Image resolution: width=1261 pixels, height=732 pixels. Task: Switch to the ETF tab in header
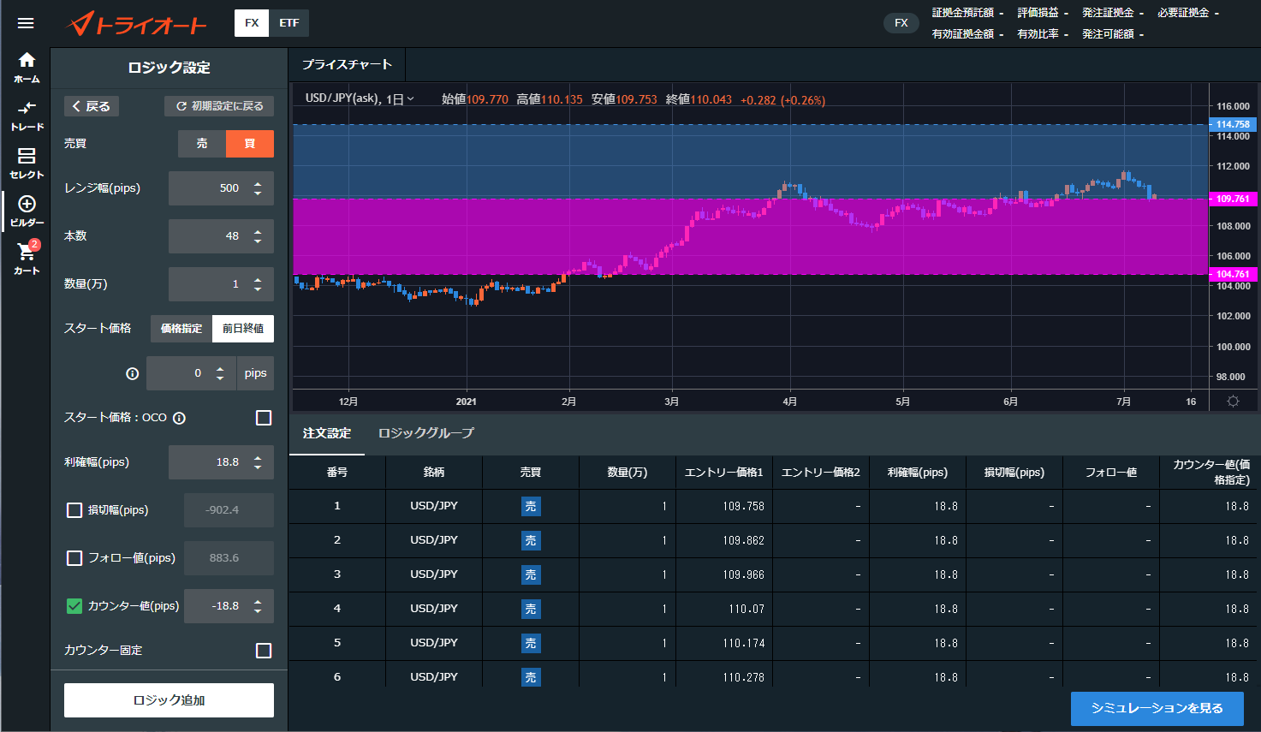pyautogui.click(x=289, y=23)
